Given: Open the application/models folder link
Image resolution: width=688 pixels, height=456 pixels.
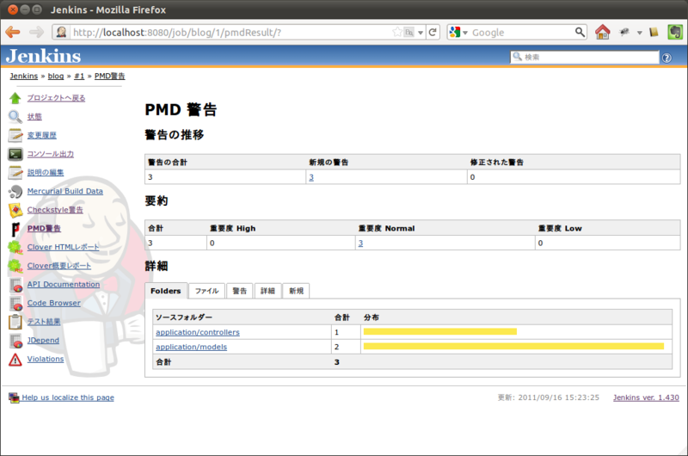Looking at the screenshot, I should click(x=191, y=347).
